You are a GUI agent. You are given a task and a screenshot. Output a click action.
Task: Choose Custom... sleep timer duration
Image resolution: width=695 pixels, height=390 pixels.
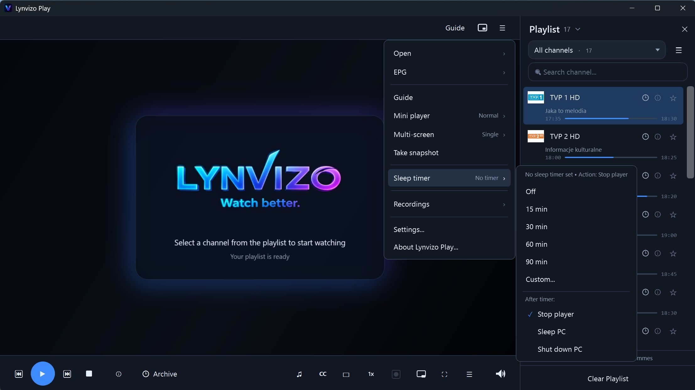click(x=576, y=279)
